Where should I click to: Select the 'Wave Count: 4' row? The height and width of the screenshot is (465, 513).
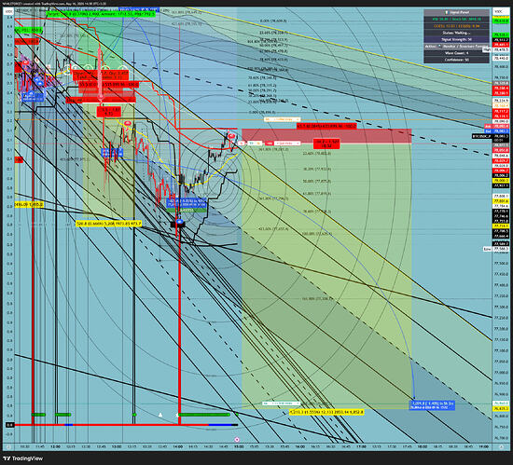point(456,53)
